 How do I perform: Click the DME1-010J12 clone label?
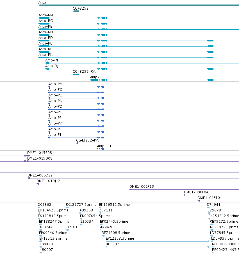point(48,181)
